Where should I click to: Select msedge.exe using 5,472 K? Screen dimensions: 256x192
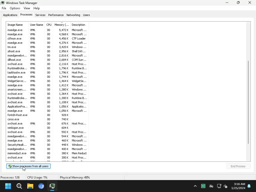[47, 30]
